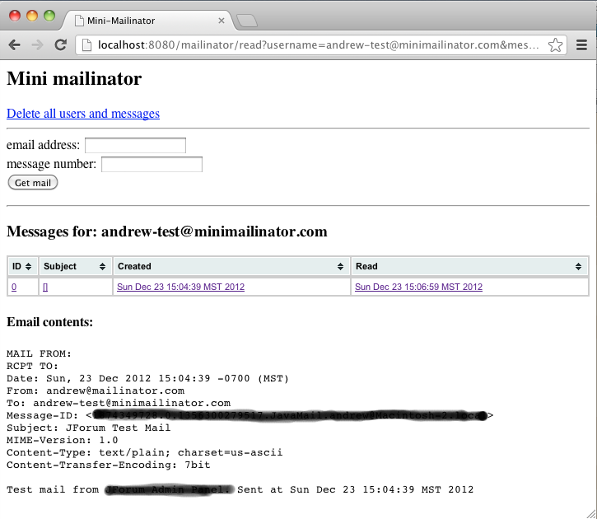Focus the message number input field
This screenshot has height=519, width=597.
(152, 165)
